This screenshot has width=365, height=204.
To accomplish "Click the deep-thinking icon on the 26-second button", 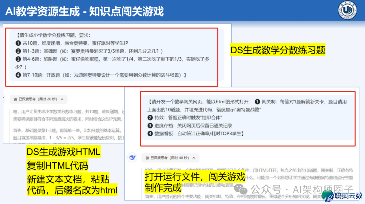I will 16,99.
